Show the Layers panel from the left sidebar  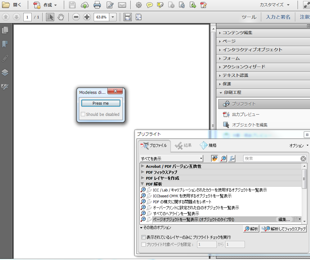point(5,73)
